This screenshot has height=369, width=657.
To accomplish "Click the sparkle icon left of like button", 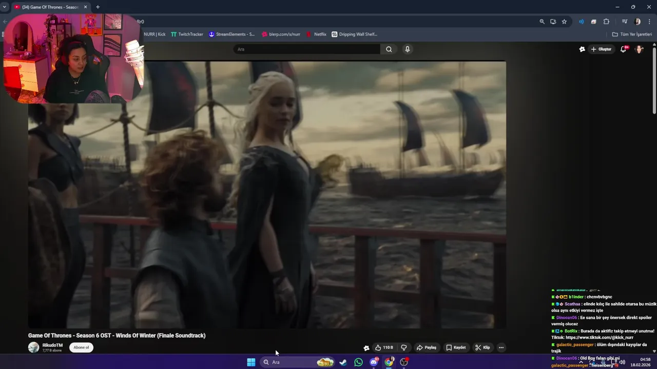I will [x=366, y=347].
